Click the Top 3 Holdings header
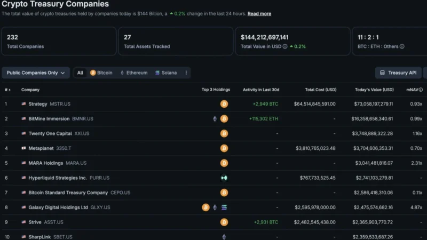 pos(216,90)
